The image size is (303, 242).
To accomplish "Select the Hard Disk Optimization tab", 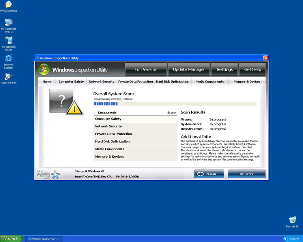I will click(x=172, y=82).
